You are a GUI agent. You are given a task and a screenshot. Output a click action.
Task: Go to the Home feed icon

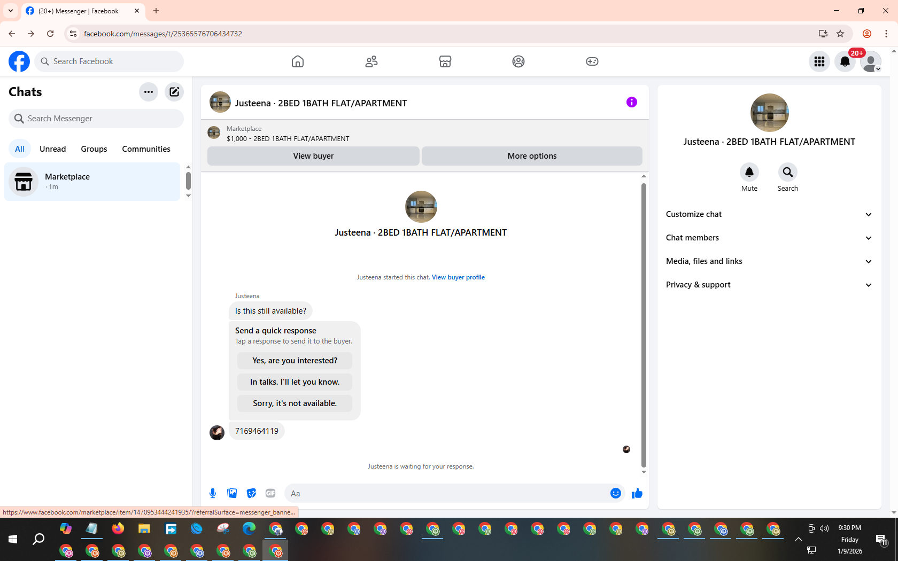tap(298, 61)
